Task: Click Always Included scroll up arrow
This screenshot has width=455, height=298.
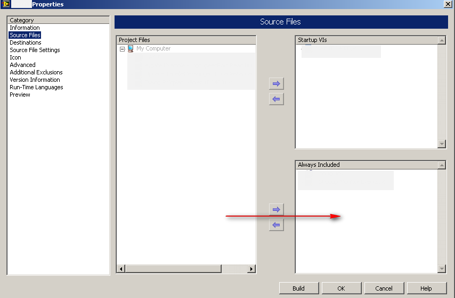Action: tap(442, 165)
